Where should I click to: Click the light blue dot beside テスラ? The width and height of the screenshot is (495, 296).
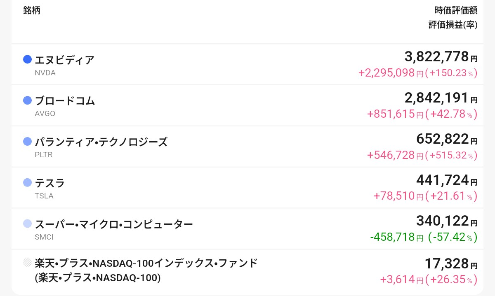(x=28, y=183)
